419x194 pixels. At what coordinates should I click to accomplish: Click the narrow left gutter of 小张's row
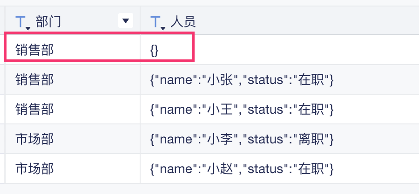click(2, 80)
